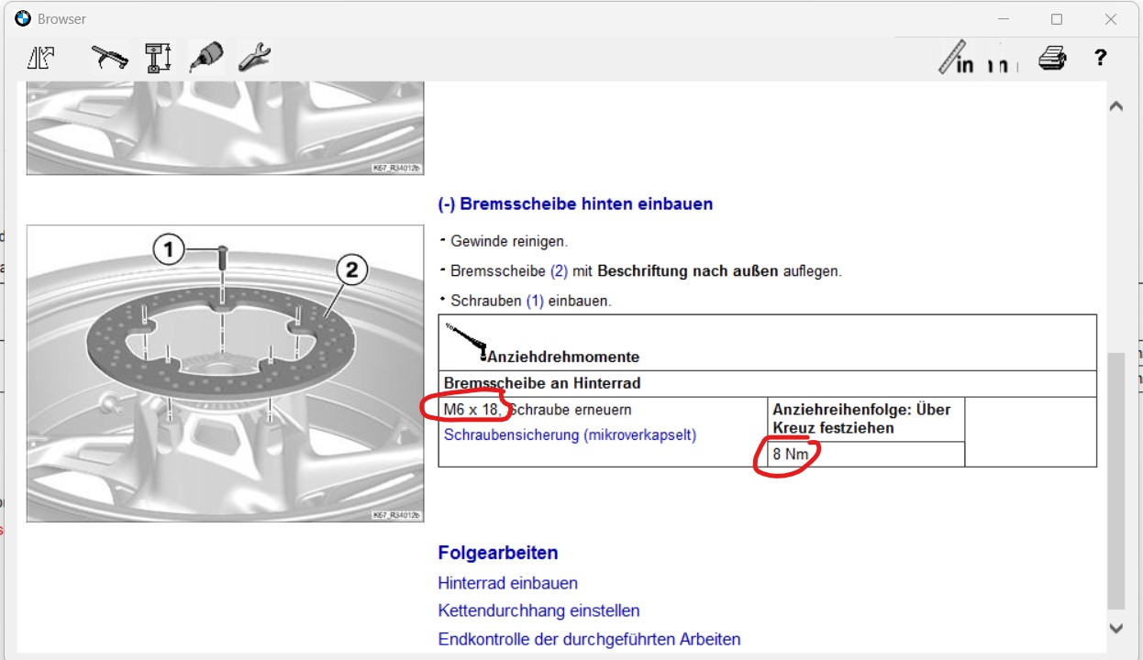Click the operating fluids bottle icon
This screenshot has width=1143, height=660.
click(x=205, y=59)
